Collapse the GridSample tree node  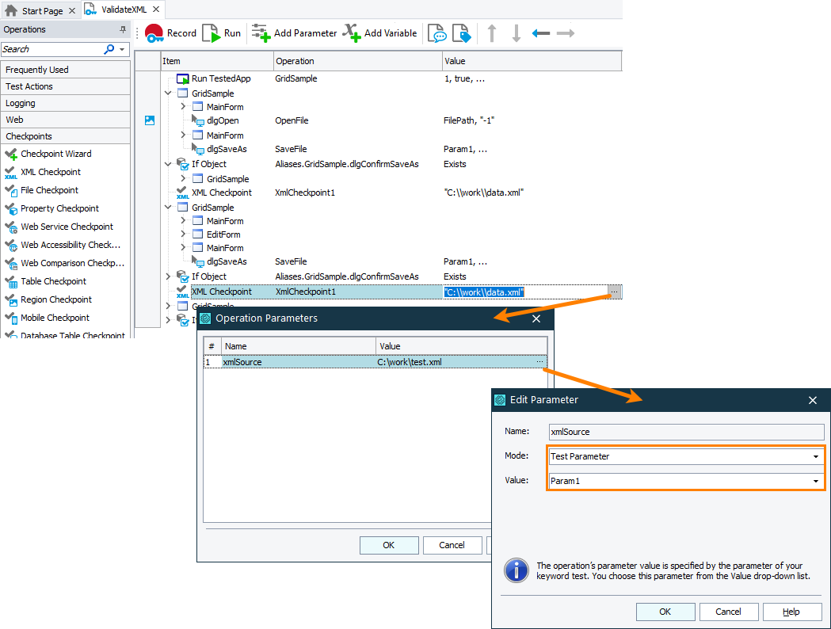click(167, 93)
